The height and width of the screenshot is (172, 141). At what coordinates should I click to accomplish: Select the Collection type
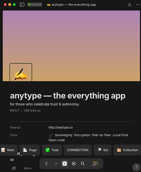point(127,150)
